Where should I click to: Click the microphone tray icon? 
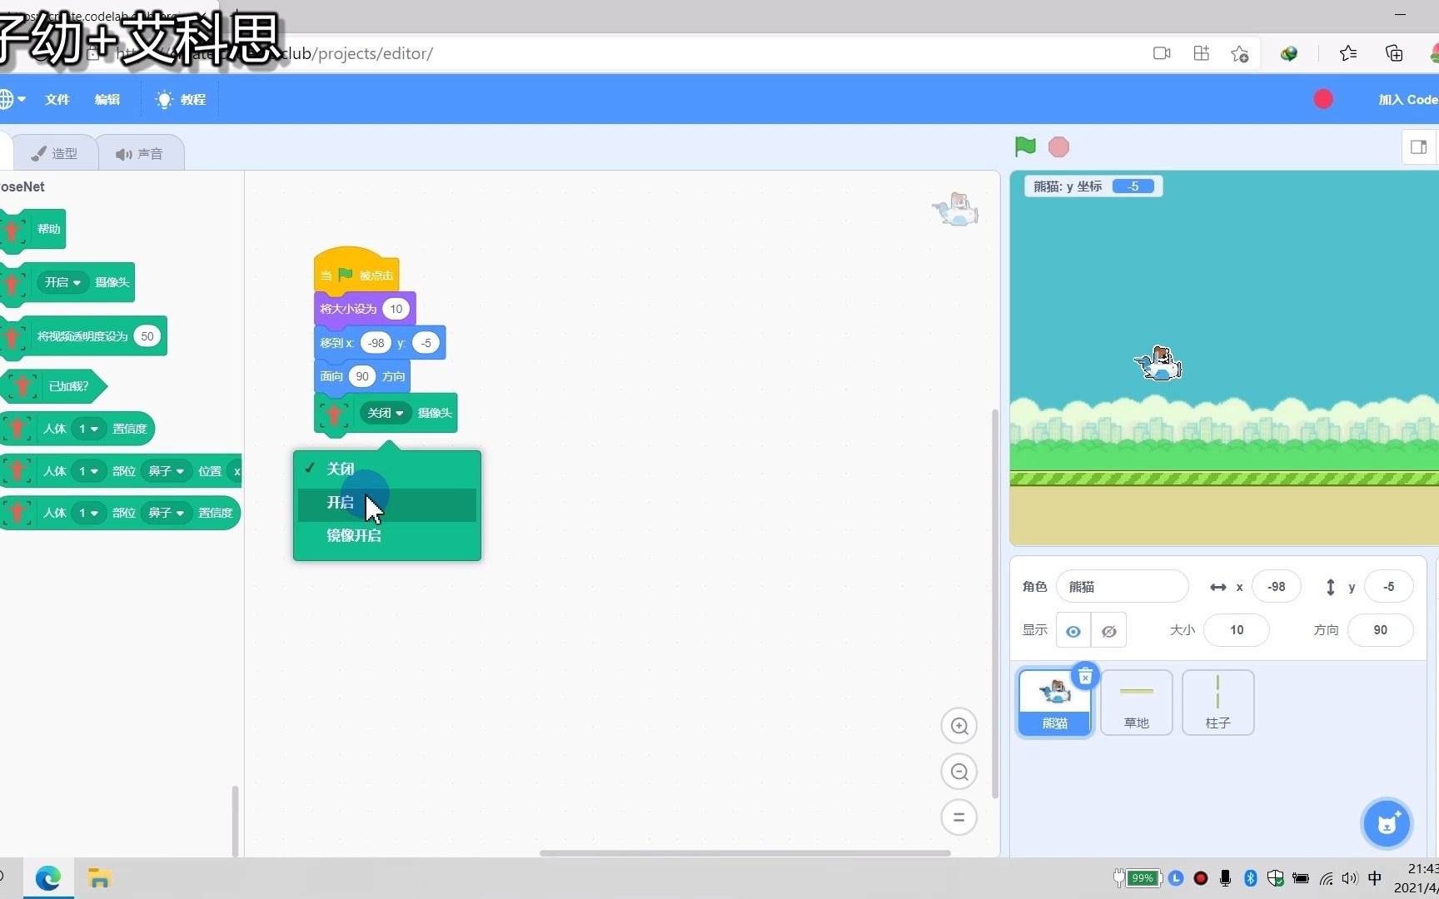tap(1225, 878)
